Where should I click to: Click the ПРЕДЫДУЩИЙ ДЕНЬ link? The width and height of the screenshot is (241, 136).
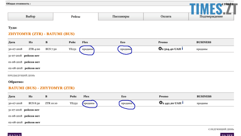(x=21, y=75)
